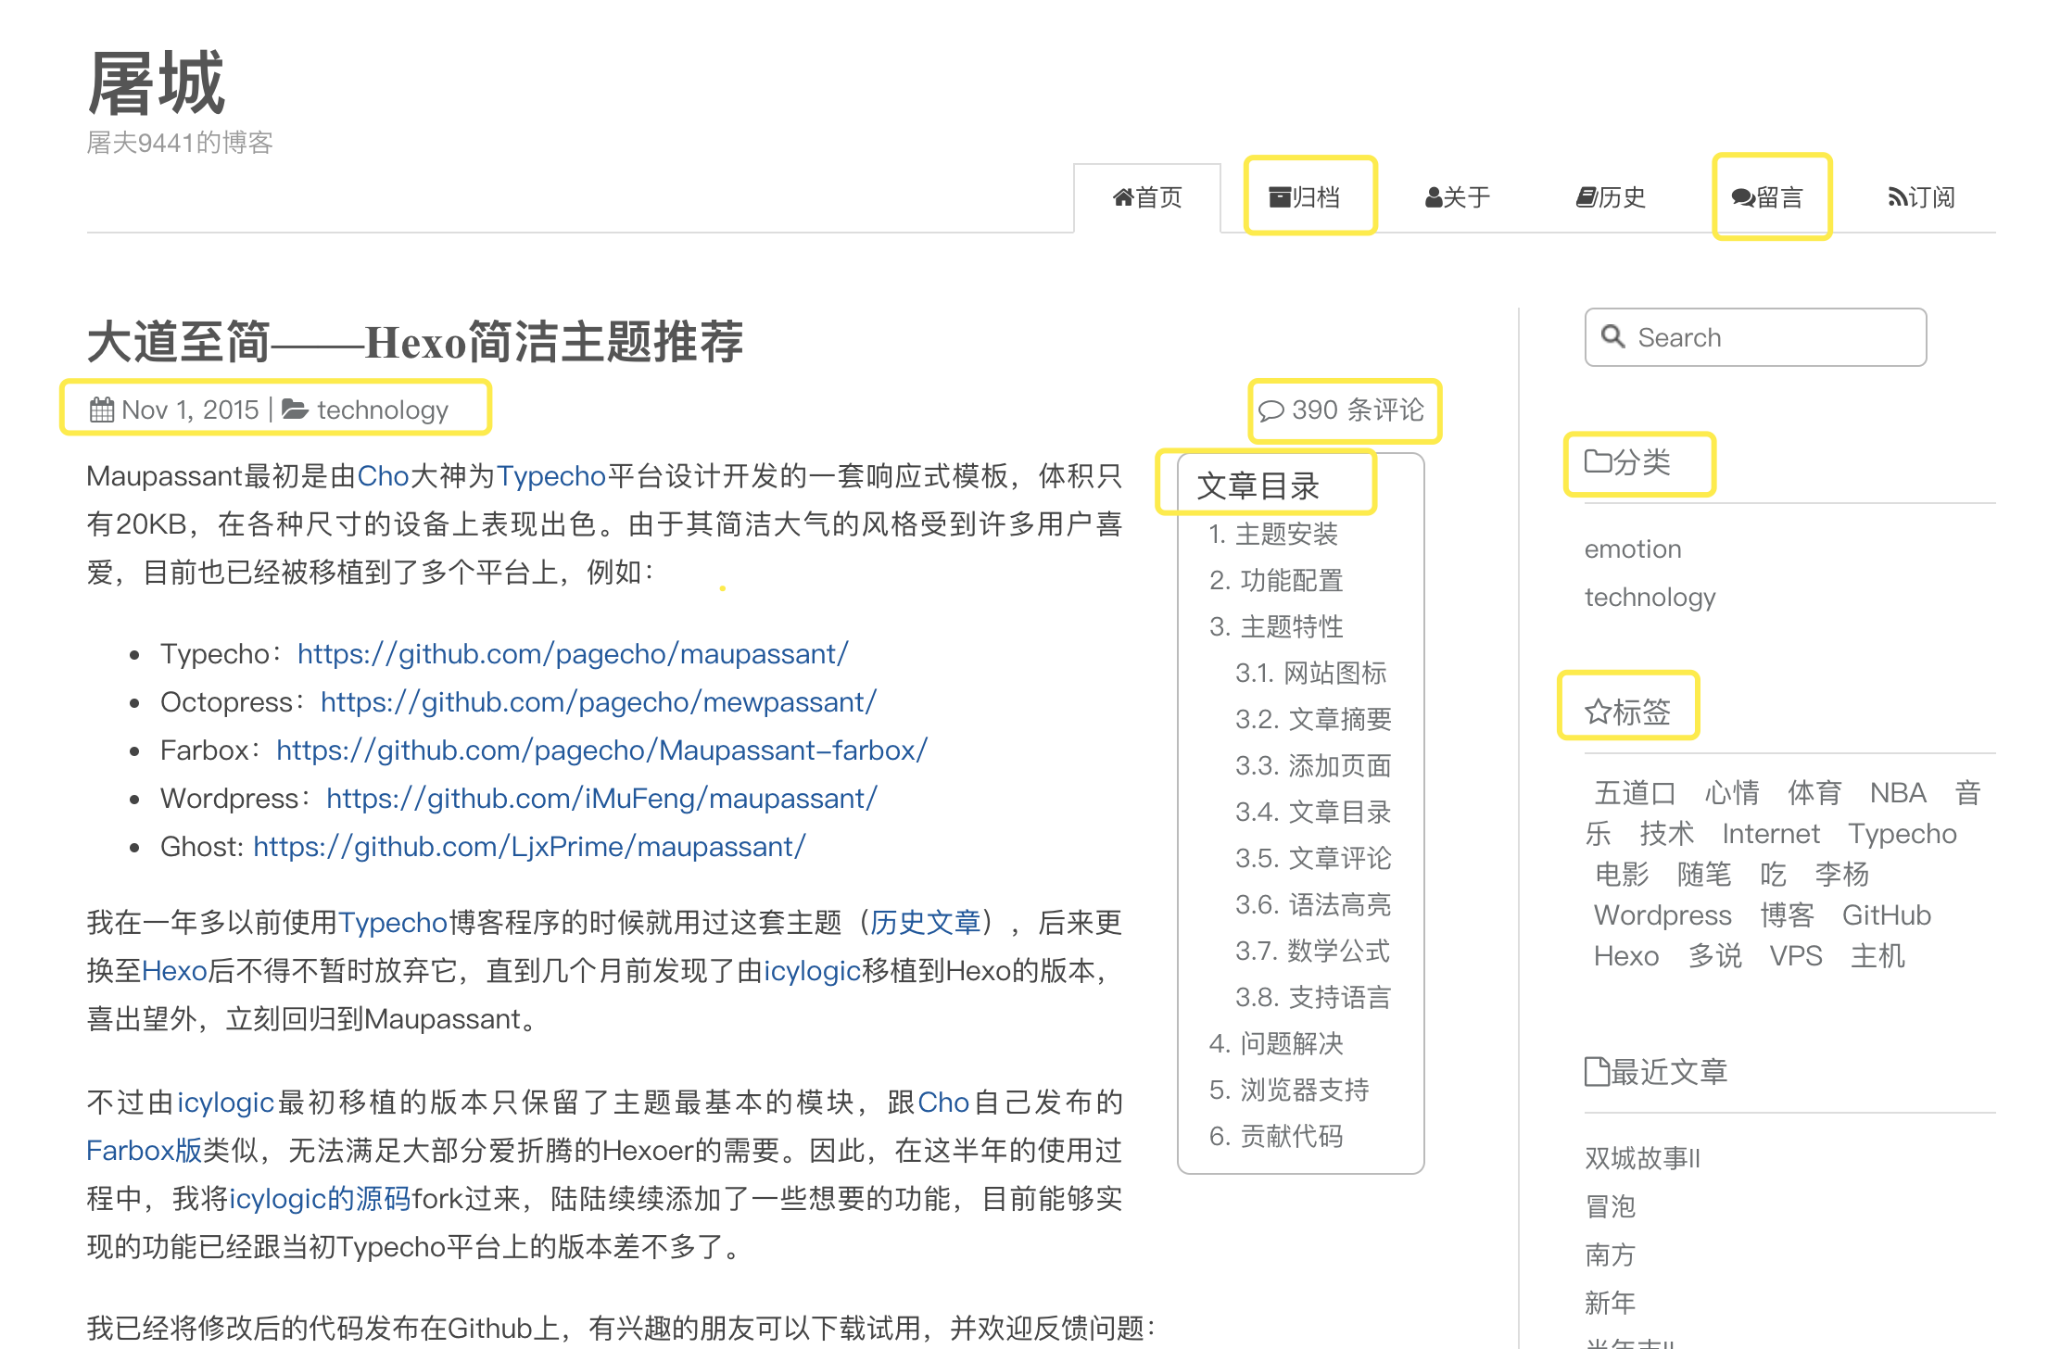The height and width of the screenshot is (1349, 2048).
Task: Click the speech bubbles icon beside 留言
Action: click(1742, 197)
